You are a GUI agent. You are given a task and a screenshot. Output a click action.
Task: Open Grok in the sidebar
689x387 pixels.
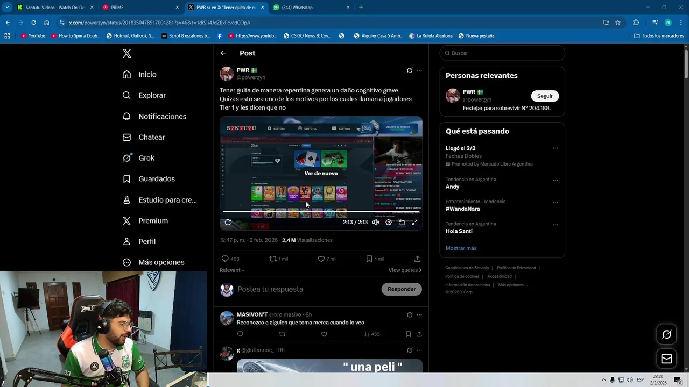pyautogui.click(x=139, y=158)
